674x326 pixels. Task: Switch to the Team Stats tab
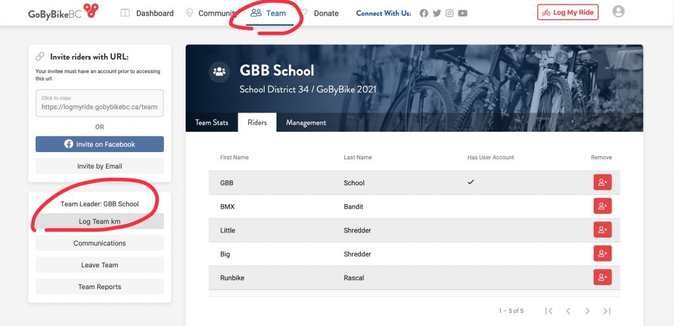(x=211, y=122)
